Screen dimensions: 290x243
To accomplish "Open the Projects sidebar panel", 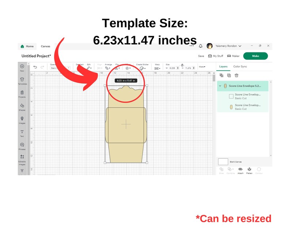I will 22,94.
